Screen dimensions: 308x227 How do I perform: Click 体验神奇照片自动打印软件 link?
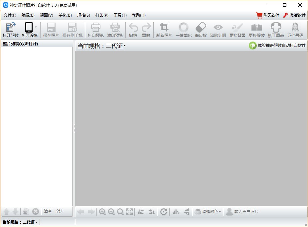[x=277, y=46]
